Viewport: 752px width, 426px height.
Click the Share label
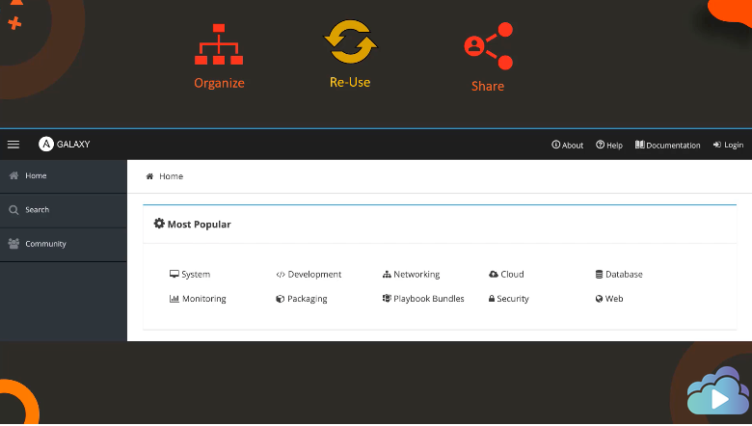click(x=488, y=86)
